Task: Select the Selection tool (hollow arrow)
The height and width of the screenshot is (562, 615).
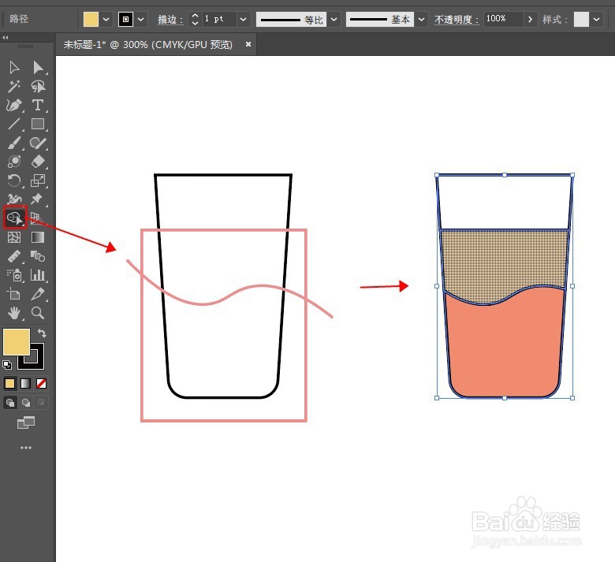Action: point(14,68)
